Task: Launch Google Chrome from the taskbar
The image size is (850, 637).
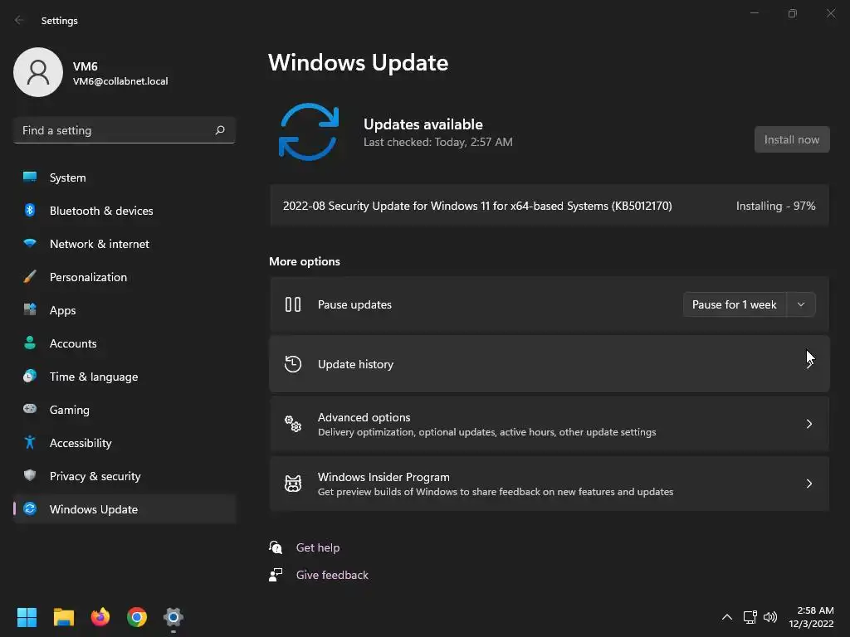Action: pyautogui.click(x=137, y=617)
